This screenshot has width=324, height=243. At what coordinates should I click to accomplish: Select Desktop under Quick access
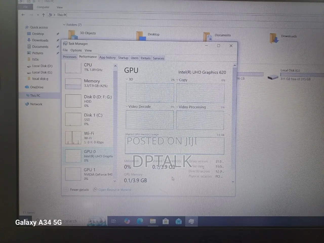[35, 34]
